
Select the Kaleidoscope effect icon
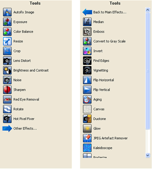click(x=87, y=148)
